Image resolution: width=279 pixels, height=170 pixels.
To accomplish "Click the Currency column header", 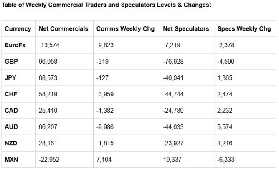I will pyautogui.click(x=18, y=29).
